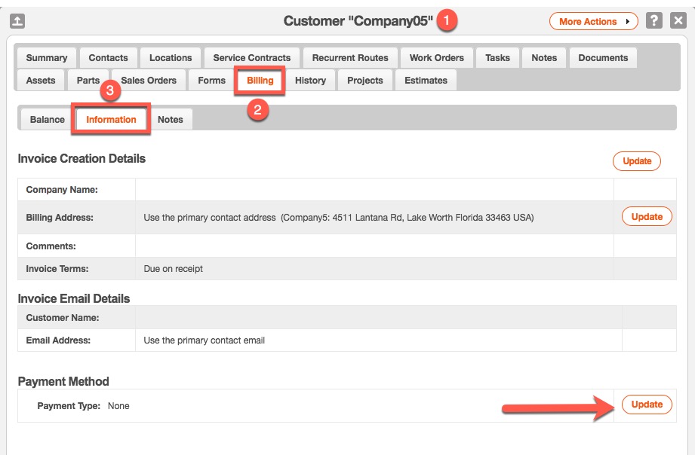Show the Balance sub-tab
This screenshot has height=455, width=695.
[x=47, y=120]
